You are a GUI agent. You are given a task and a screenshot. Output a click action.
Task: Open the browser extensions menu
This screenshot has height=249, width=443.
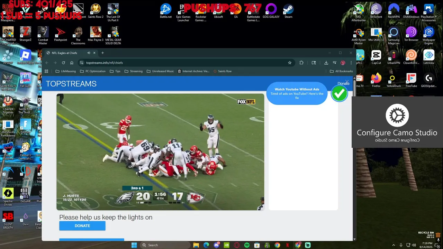coord(301,63)
